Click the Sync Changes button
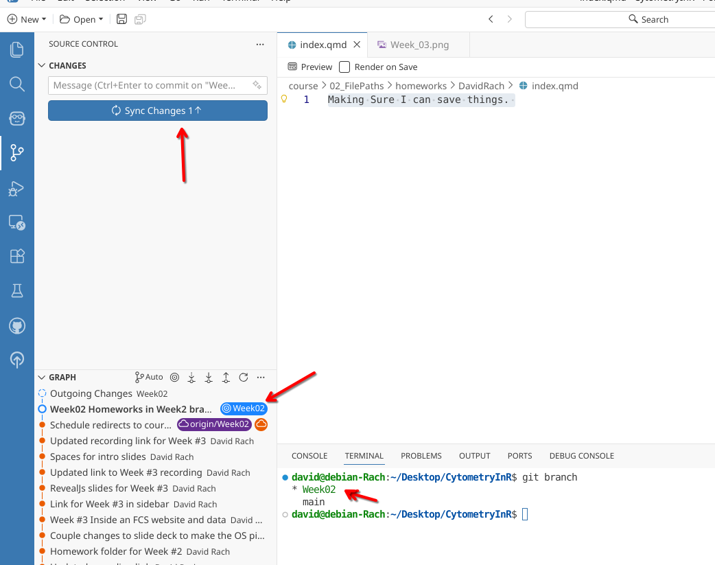Screen dimensions: 715x565 coord(157,111)
